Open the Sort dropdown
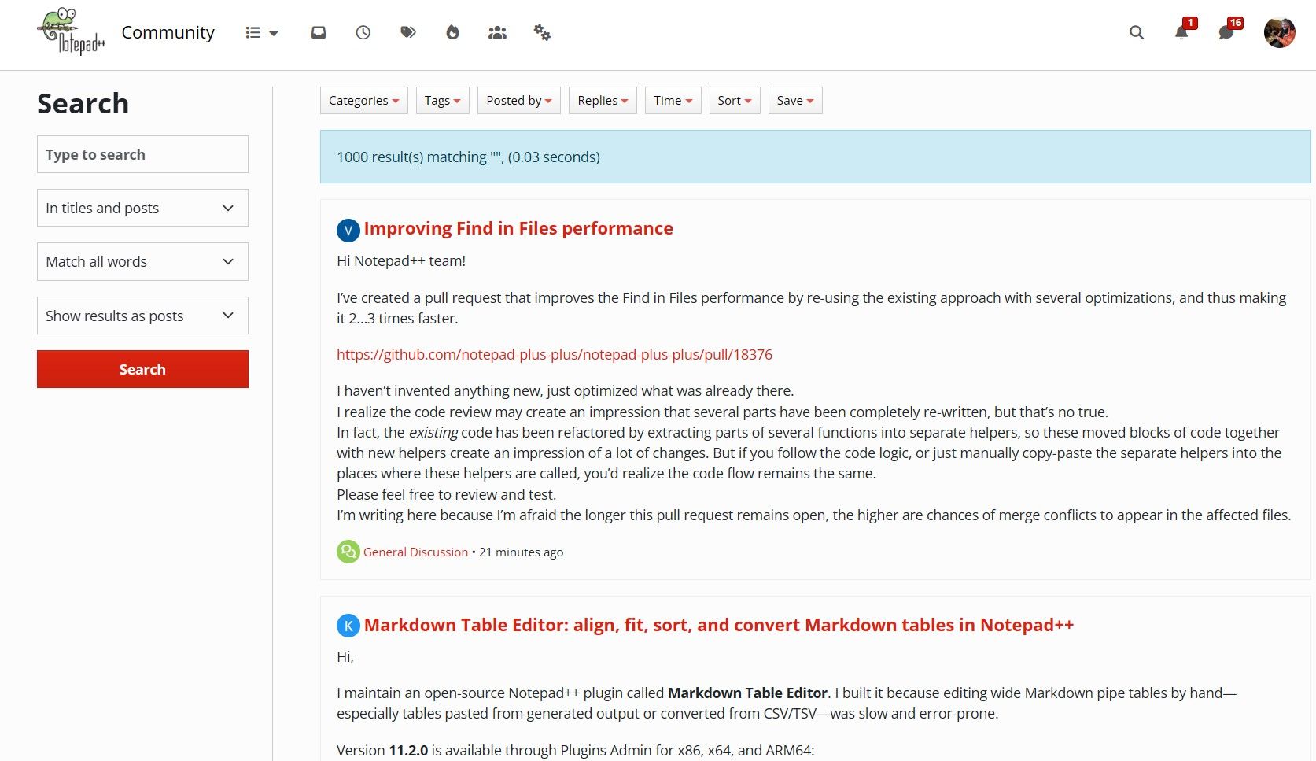1316x761 pixels. click(x=735, y=101)
